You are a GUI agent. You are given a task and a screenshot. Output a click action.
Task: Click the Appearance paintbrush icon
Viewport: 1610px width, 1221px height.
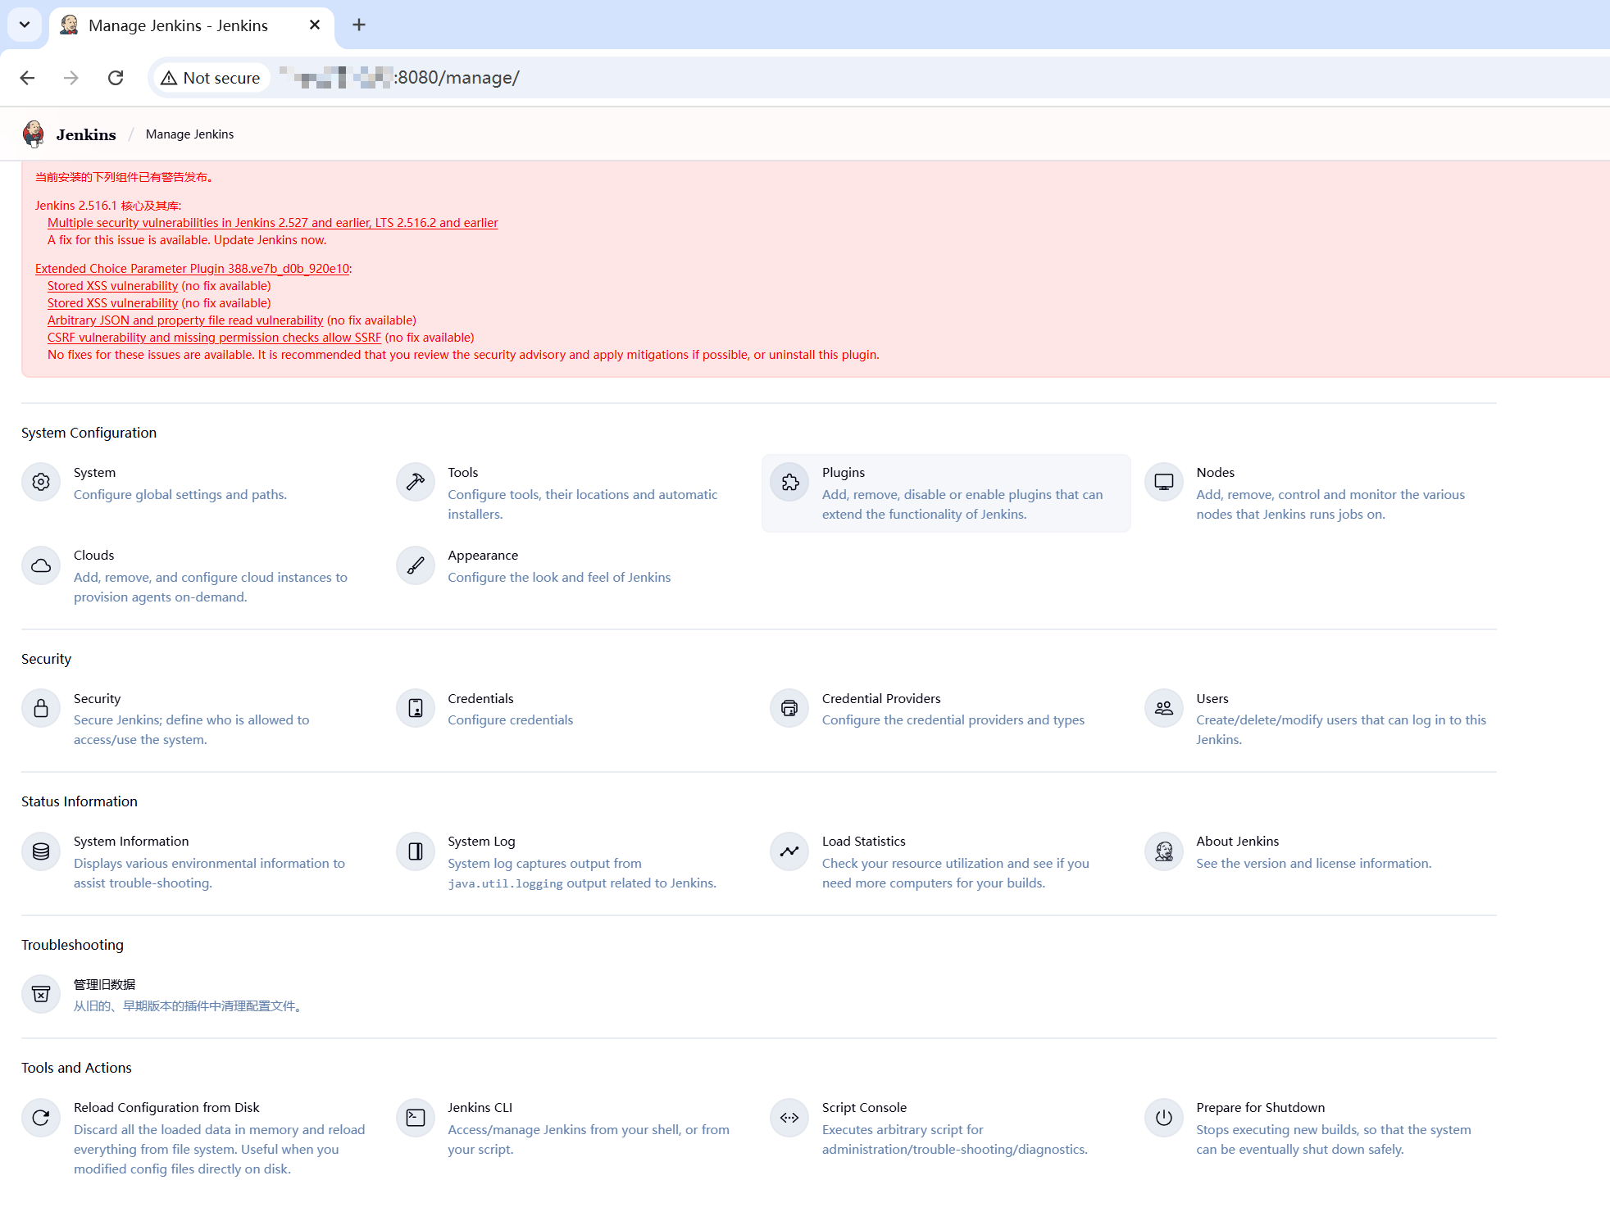(x=416, y=565)
